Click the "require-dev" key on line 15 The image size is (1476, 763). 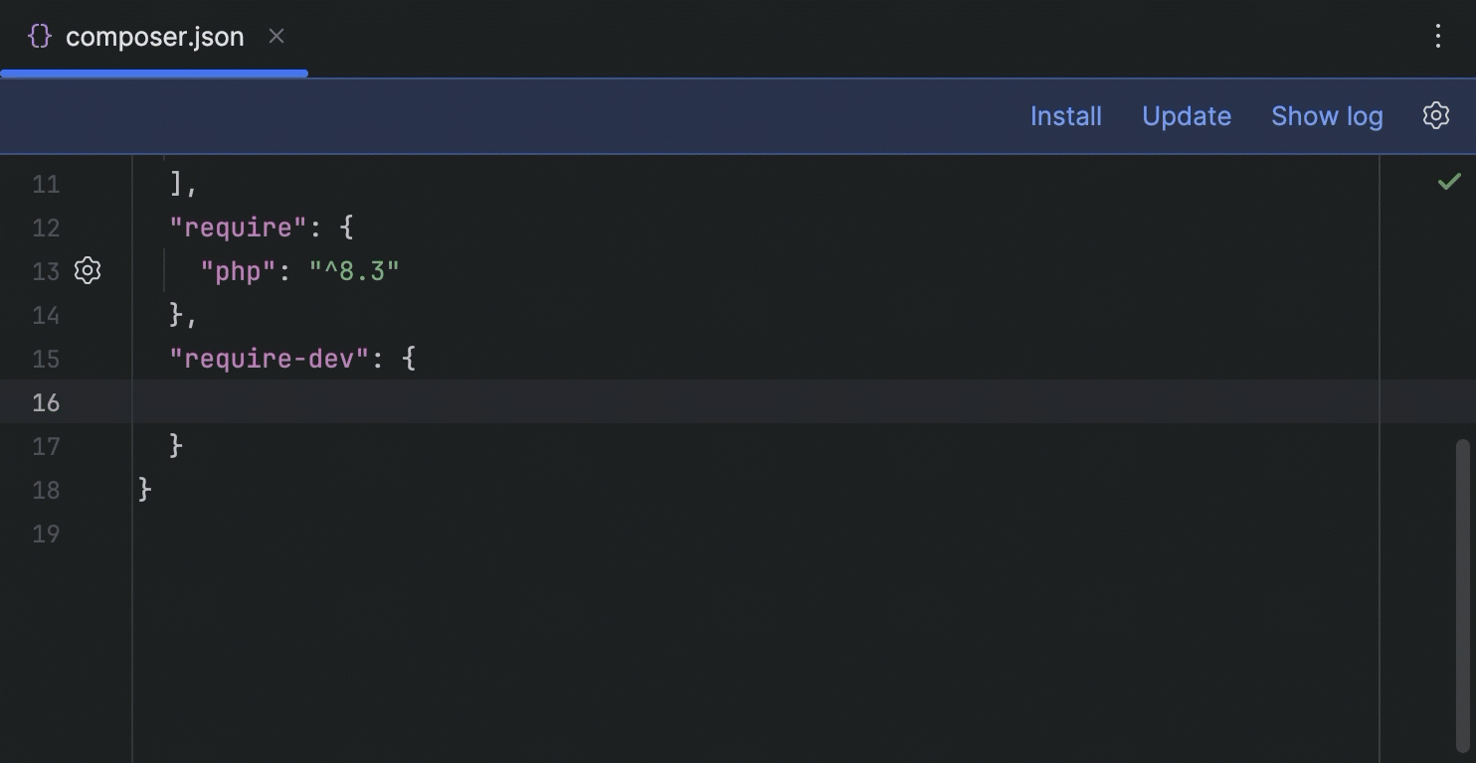(x=270, y=359)
